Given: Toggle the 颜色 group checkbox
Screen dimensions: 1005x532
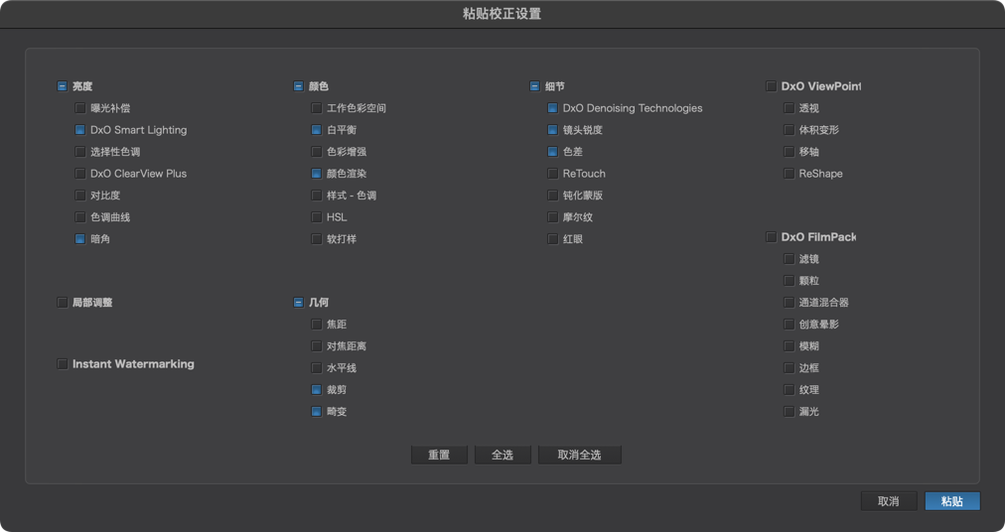Looking at the screenshot, I should pyautogui.click(x=299, y=86).
